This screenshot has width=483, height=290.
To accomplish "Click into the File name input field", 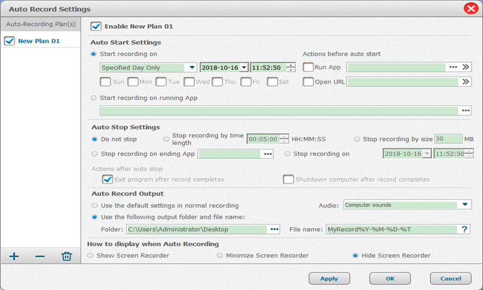I will coord(391,229).
